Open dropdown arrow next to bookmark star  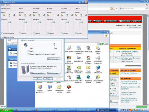(117, 9)
